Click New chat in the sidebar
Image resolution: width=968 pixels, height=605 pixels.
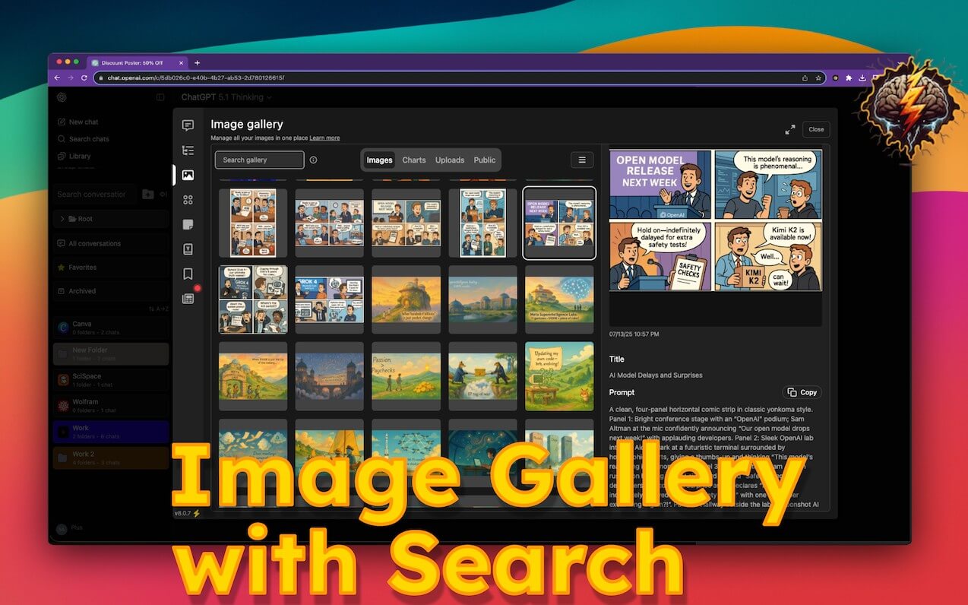(x=78, y=122)
